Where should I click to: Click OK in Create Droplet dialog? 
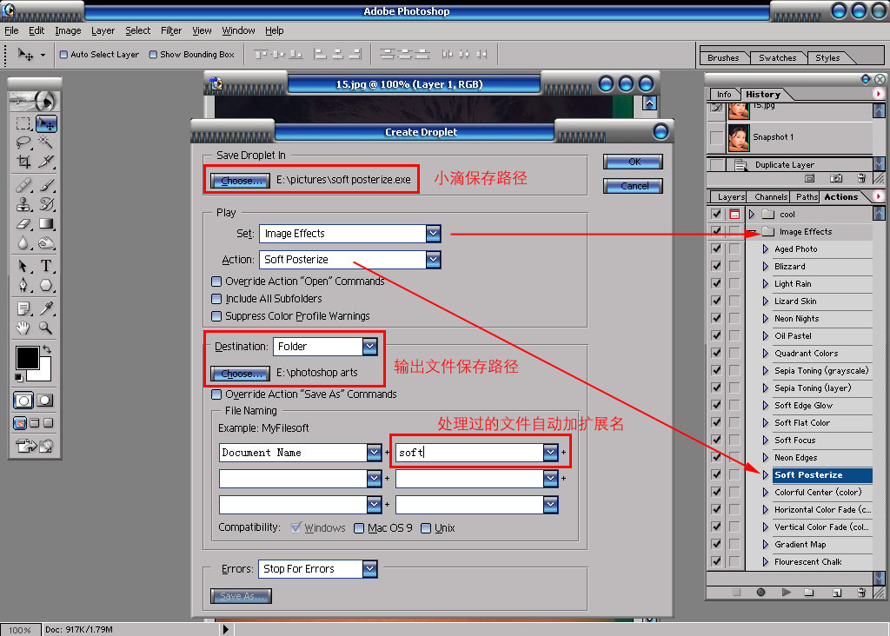pyautogui.click(x=634, y=162)
